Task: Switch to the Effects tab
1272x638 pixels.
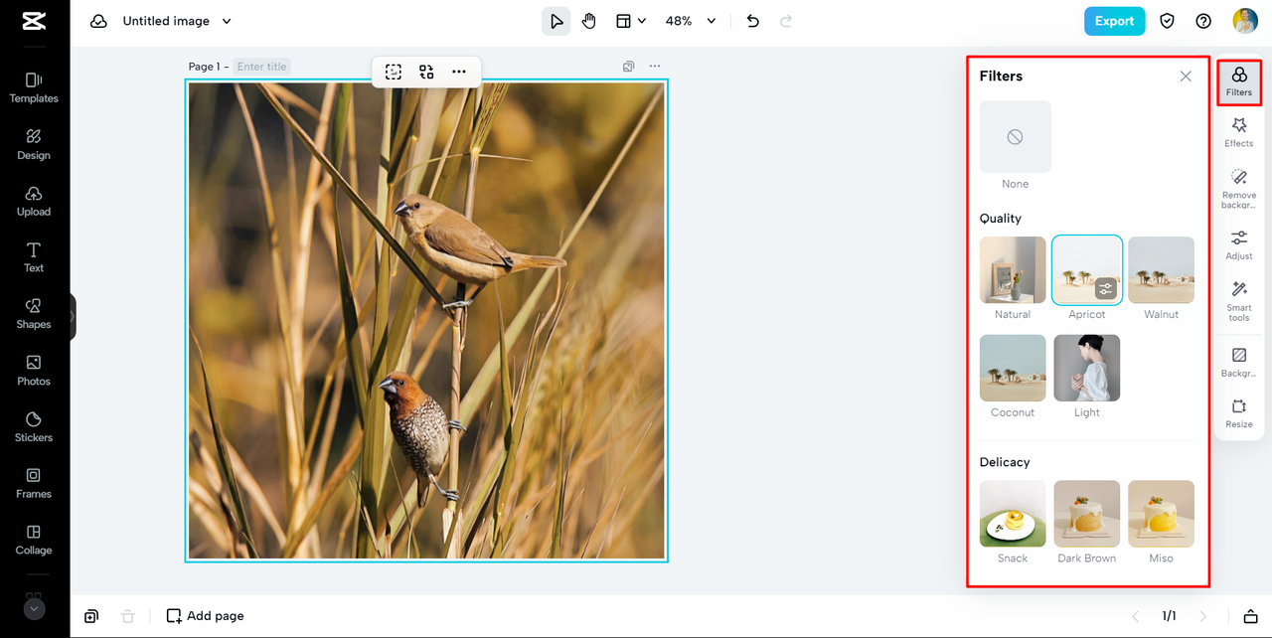Action: click(1239, 132)
